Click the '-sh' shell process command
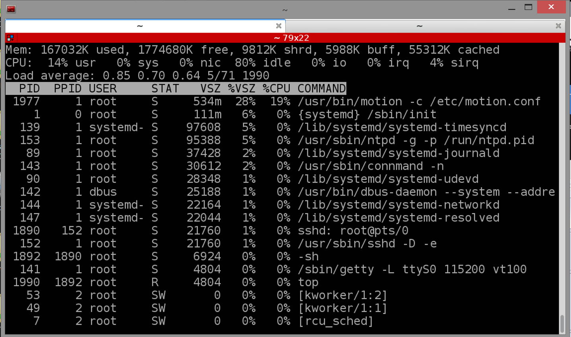571x337 pixels. (x=308, y=256)
